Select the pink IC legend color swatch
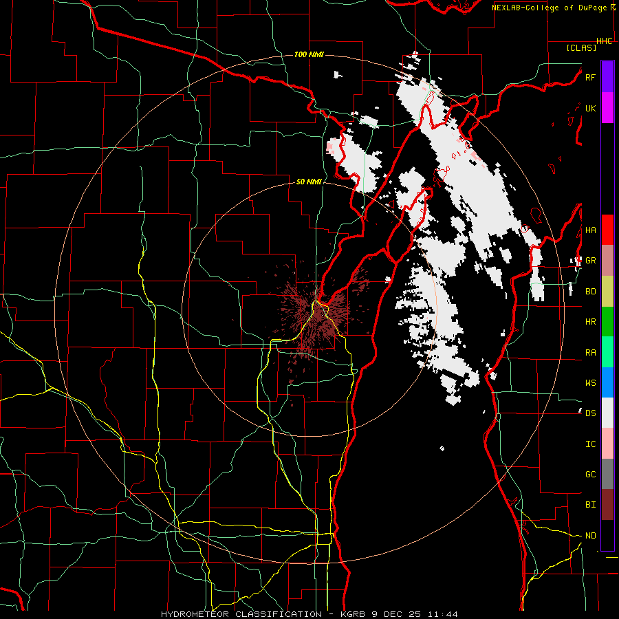This screenshot has height=619, width=619. tap(607, 444)
